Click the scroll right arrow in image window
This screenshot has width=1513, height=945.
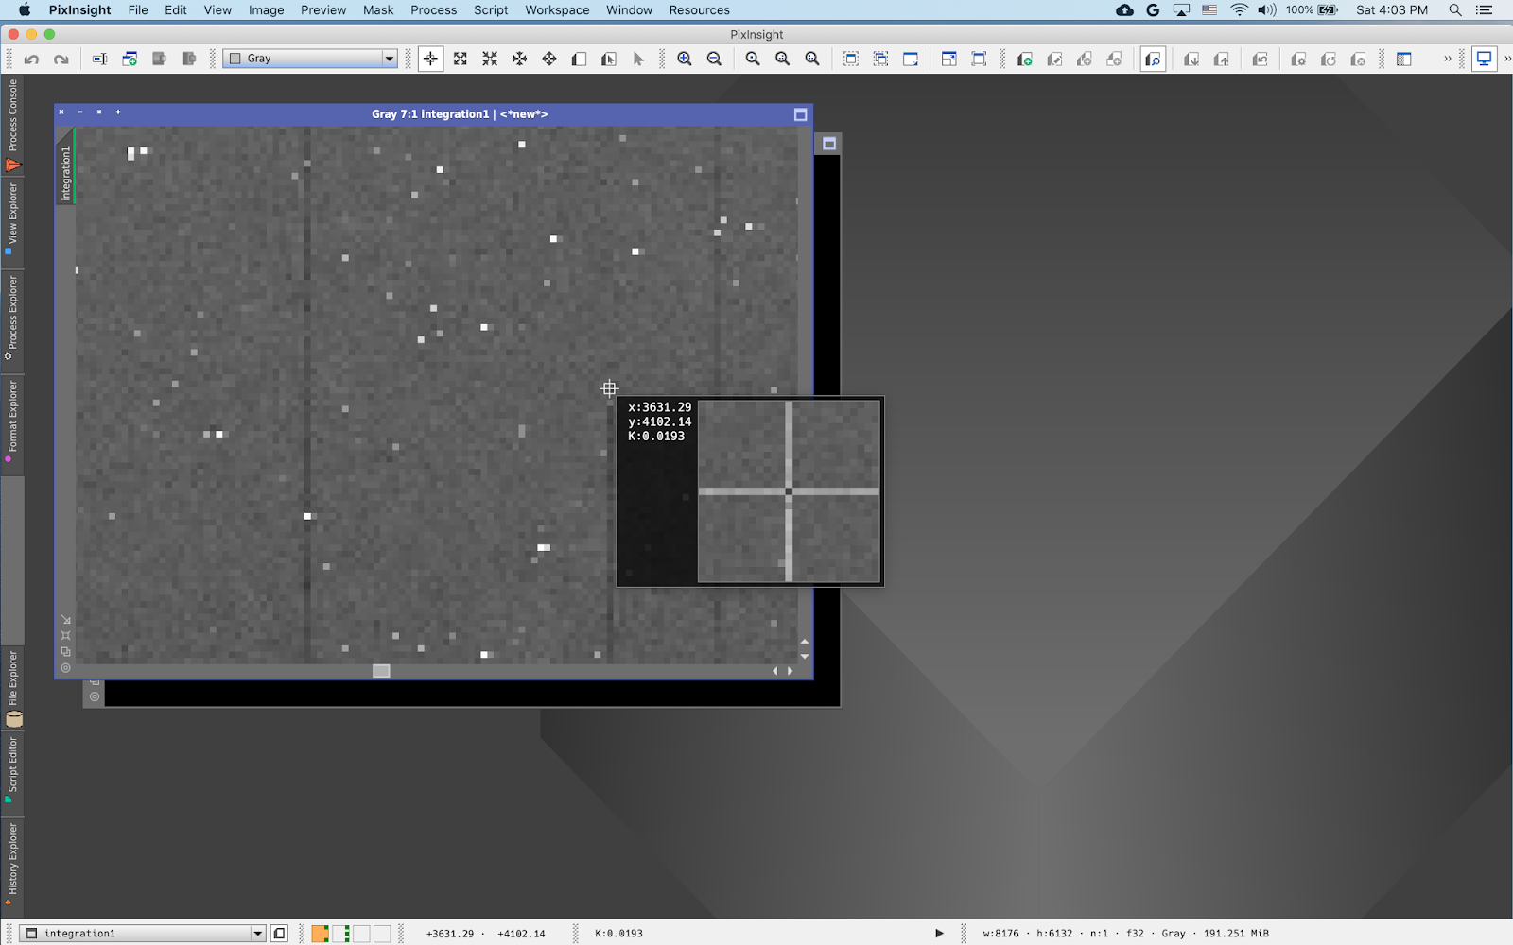tap(791, 671)
